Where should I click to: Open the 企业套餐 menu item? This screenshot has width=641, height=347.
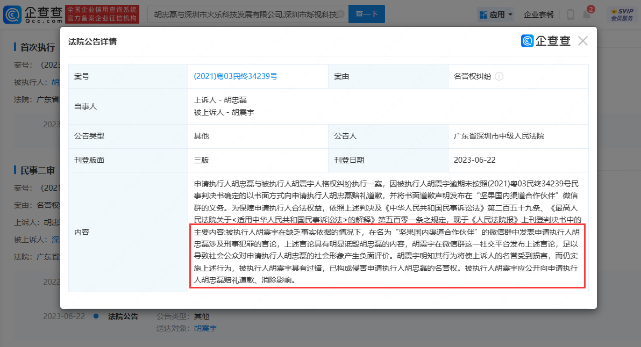[538, 15]
